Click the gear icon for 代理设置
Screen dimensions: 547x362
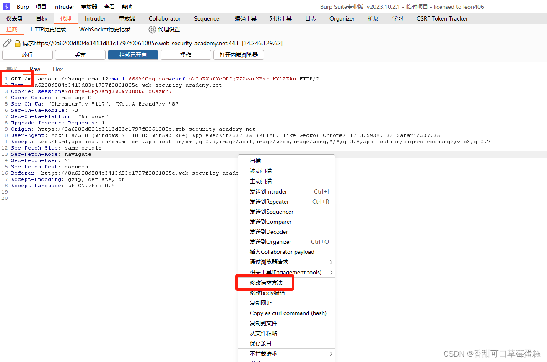pyautogui.click(x=152, y=30)
